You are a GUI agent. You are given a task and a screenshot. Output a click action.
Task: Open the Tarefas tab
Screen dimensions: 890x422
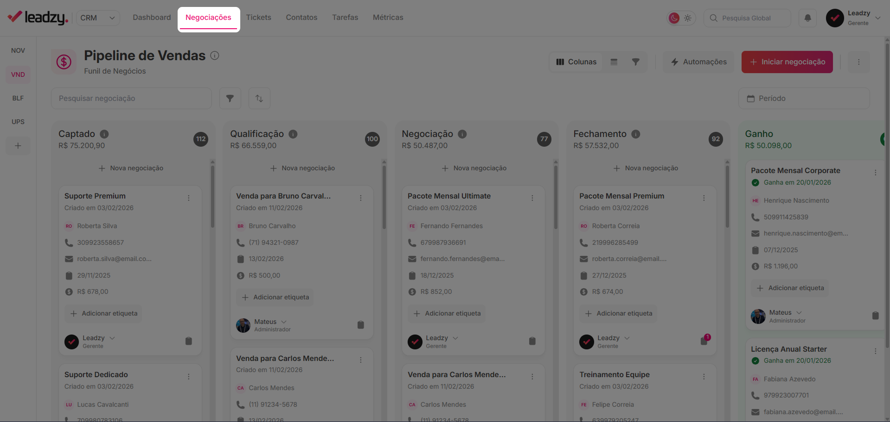345,17
